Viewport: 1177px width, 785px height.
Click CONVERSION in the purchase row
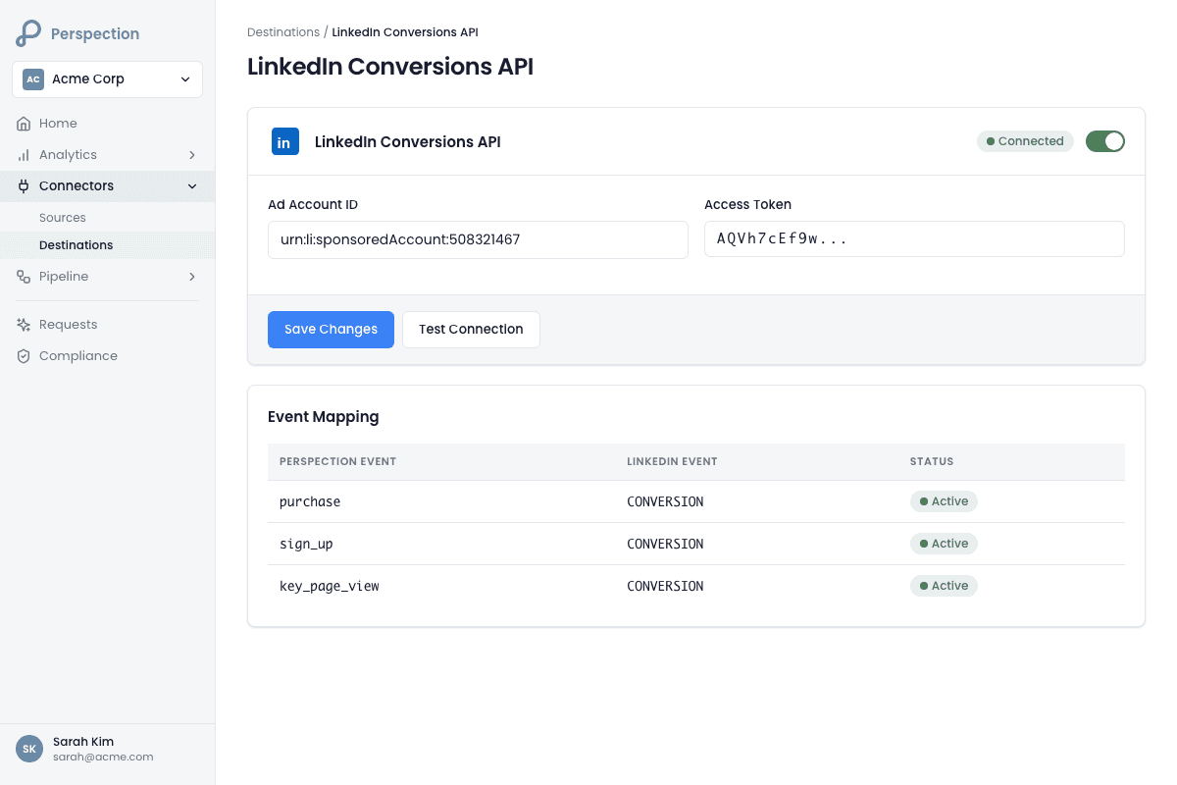pos(665,501)
